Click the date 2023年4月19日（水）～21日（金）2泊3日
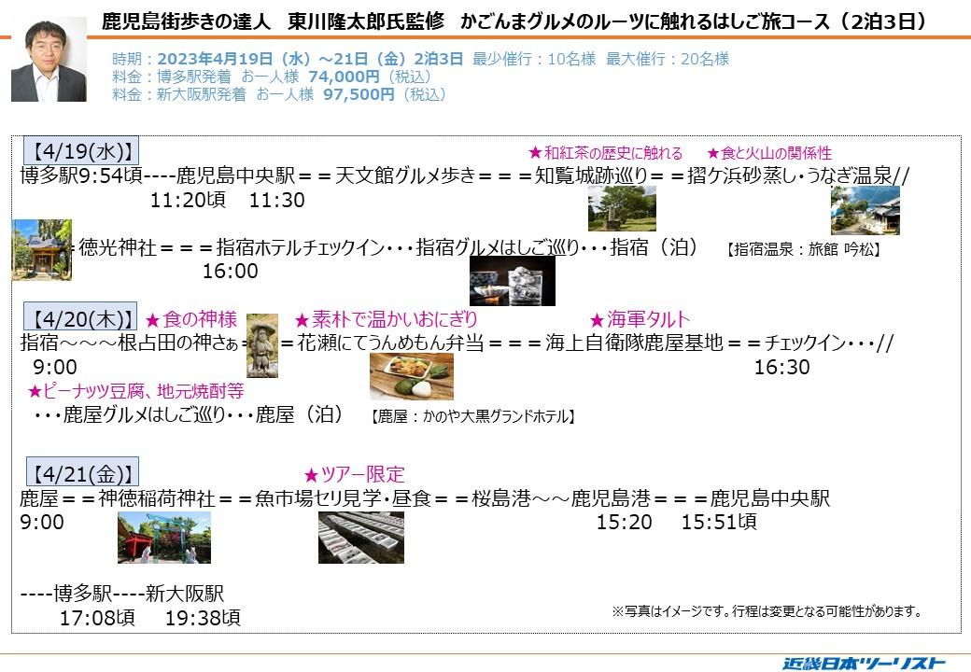971x672 pixels. 310,59
